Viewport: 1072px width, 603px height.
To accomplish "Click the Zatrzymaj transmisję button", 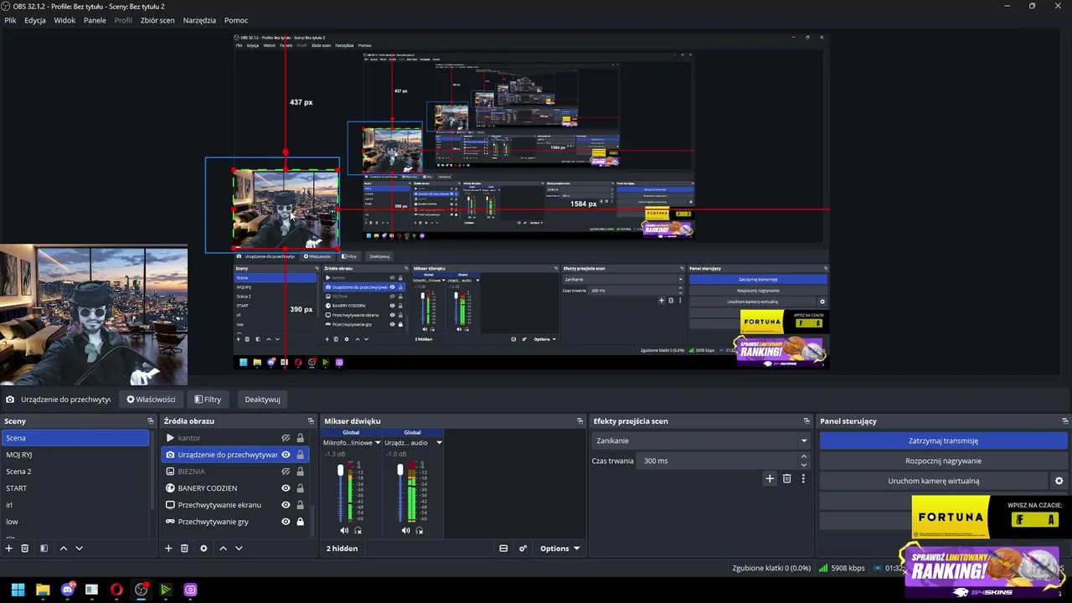I will point(943,441).
